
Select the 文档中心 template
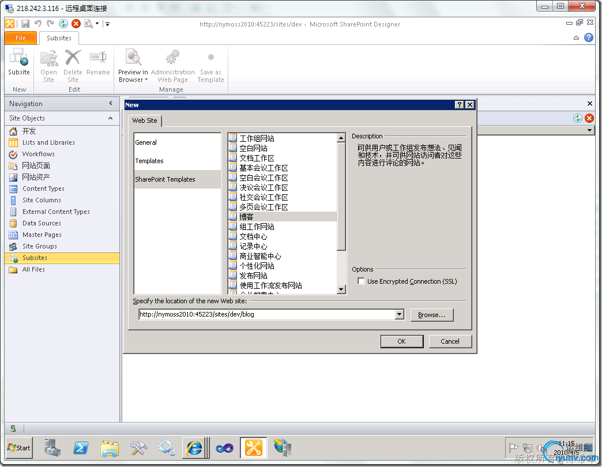tap(283, 236)
